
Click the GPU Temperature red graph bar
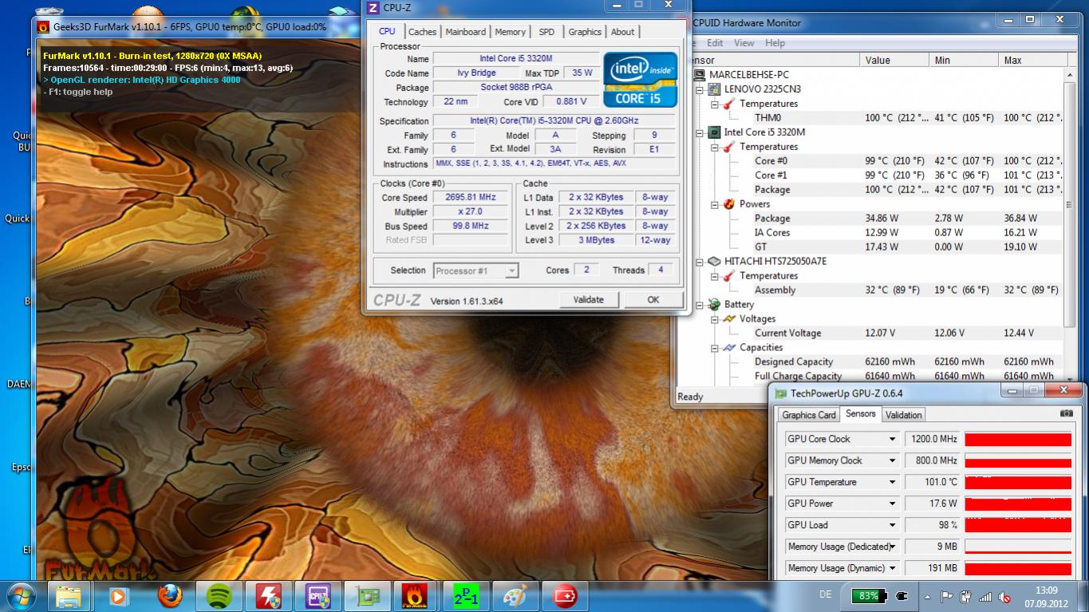pos(1018,482)
